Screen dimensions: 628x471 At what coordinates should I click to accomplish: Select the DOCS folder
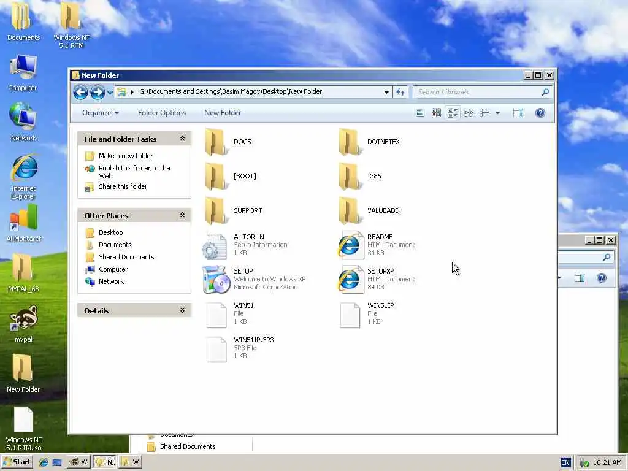[228, 142]
